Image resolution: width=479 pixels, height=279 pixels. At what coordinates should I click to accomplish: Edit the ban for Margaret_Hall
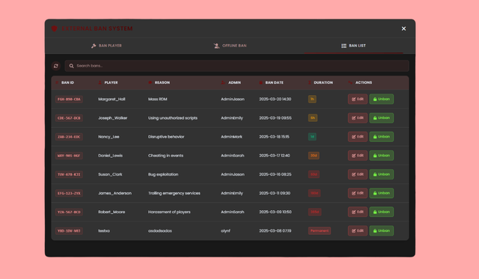point(358,99)
